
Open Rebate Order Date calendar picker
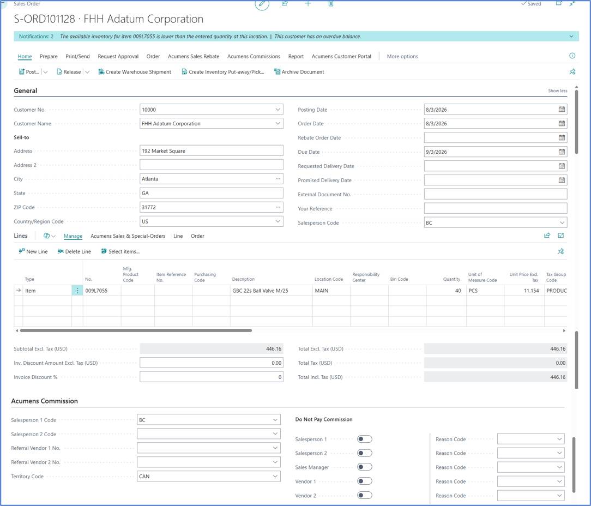pyautogui.click(x=562, y=137)
